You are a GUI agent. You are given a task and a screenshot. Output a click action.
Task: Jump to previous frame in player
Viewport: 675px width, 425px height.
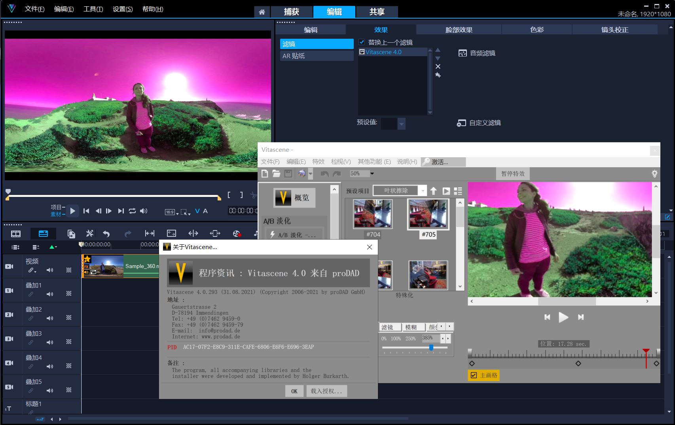99,211
